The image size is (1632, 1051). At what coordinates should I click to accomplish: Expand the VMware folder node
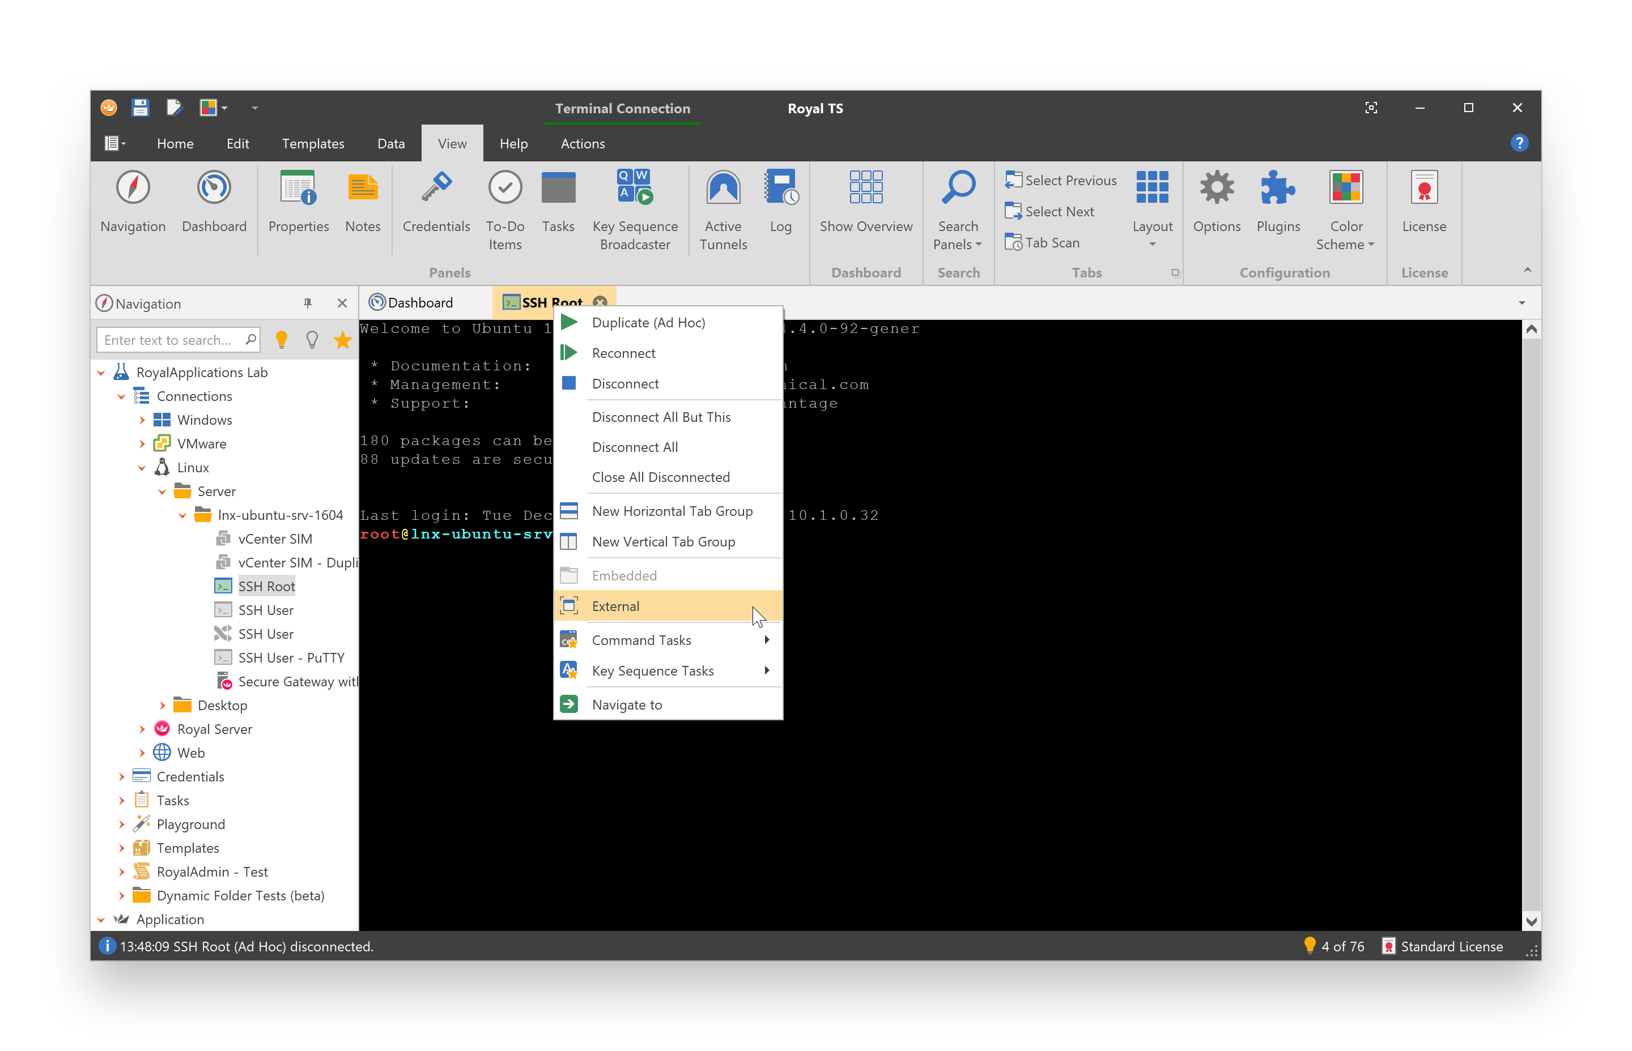coord(142,445)
